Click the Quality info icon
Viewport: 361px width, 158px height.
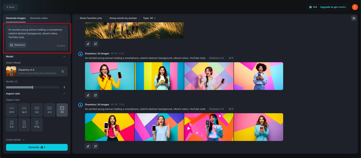coord(16,82)
